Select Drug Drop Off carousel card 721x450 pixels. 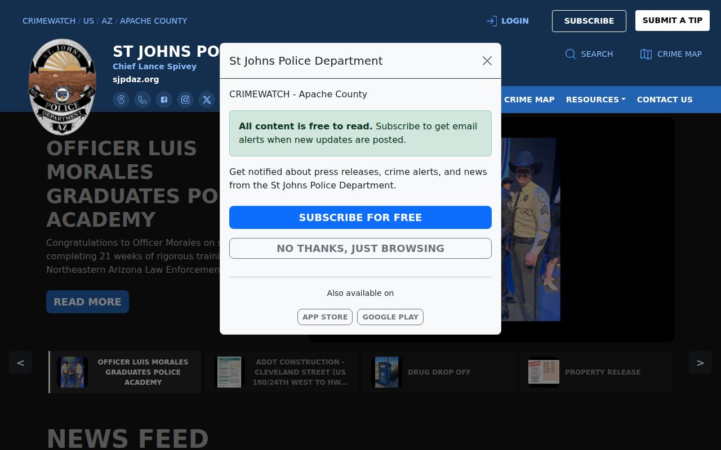[439, 372]
